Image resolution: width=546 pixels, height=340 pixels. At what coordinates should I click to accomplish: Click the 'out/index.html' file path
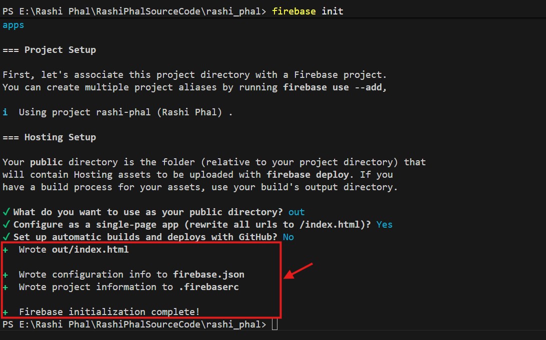tap(90, 250)
